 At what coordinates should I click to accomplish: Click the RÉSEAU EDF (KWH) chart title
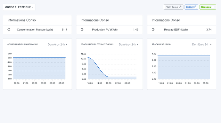click(x=161, y=44)
